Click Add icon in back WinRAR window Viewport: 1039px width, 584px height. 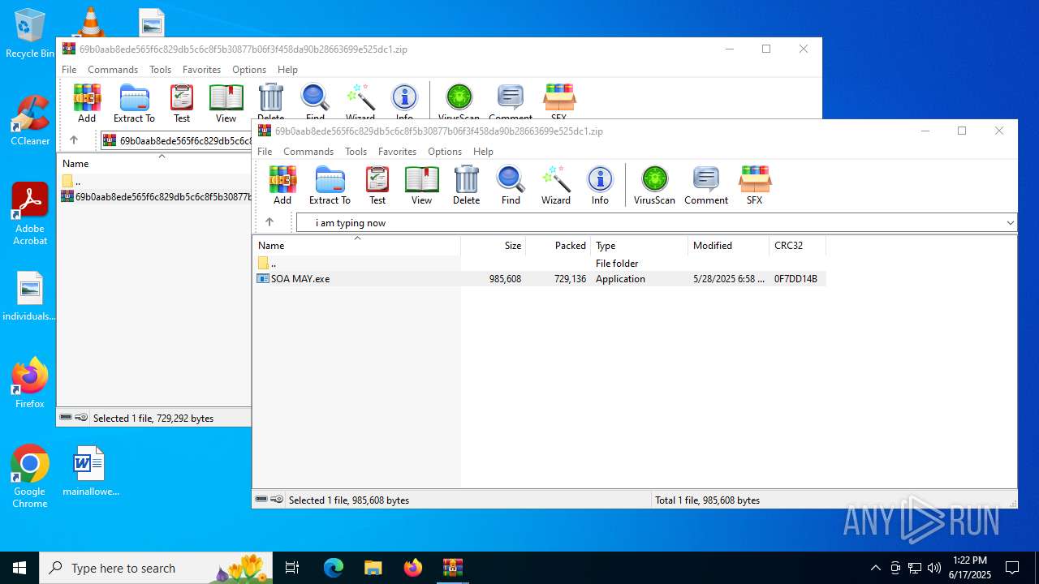(x=87, y=103)
